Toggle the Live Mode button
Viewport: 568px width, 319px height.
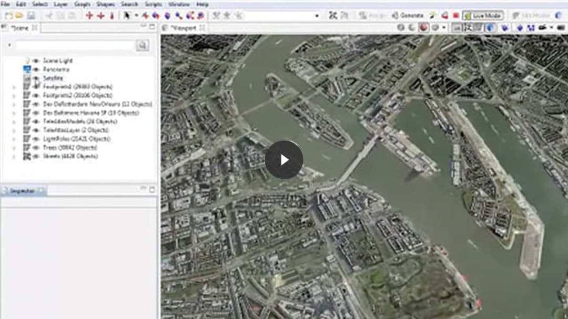(x=483, y=16)
